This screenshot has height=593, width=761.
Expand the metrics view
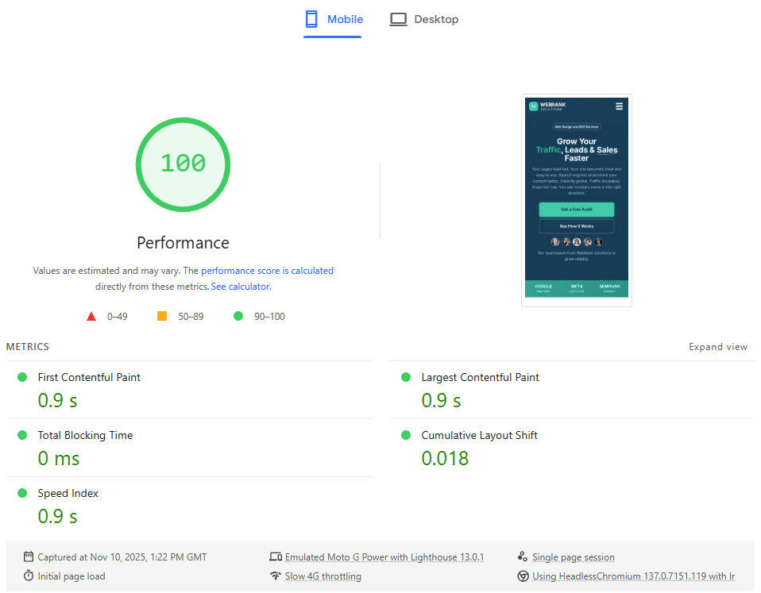pyautogui.click(x=717, y=347)
